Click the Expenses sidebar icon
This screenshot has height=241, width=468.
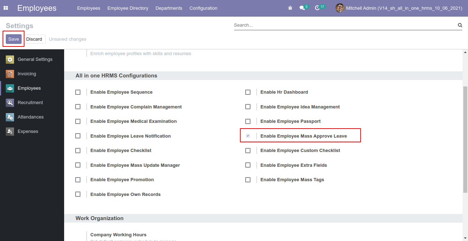[10, 131]
